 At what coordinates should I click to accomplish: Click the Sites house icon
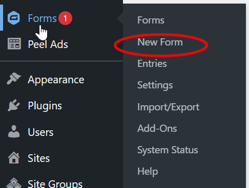click(14, 158)
